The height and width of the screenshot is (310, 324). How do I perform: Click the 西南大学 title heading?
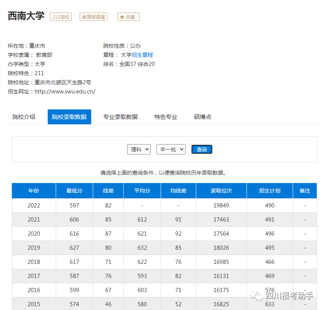click(26, 16)
